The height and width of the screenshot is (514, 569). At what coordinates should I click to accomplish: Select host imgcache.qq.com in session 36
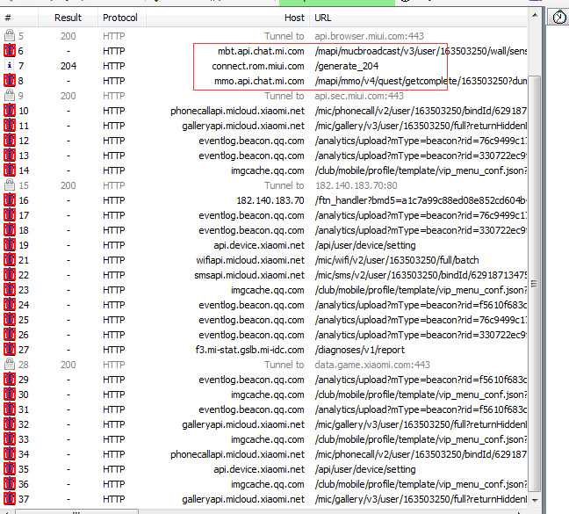point(268,484)
